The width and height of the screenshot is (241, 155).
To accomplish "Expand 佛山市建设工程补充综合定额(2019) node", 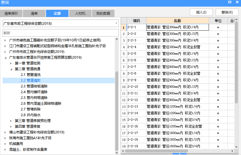I will [x=5, y=132].
